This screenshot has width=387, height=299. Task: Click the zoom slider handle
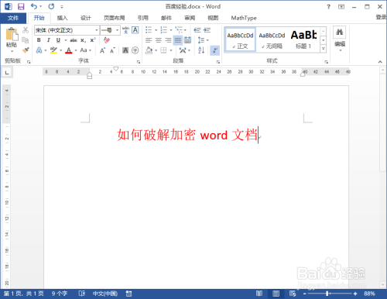(327, 294)
